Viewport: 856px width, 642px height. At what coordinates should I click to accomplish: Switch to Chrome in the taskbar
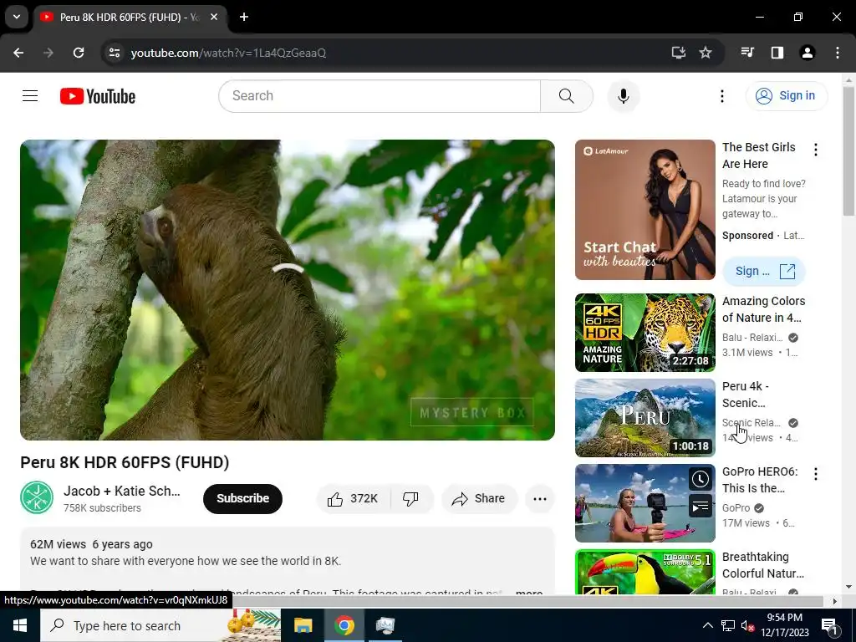pos(344,625)
